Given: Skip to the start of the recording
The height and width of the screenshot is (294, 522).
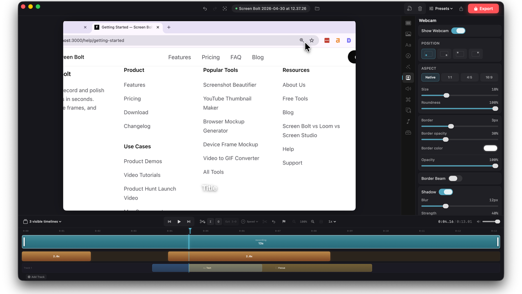Looking at the screenshot, I should coord(169,222).
